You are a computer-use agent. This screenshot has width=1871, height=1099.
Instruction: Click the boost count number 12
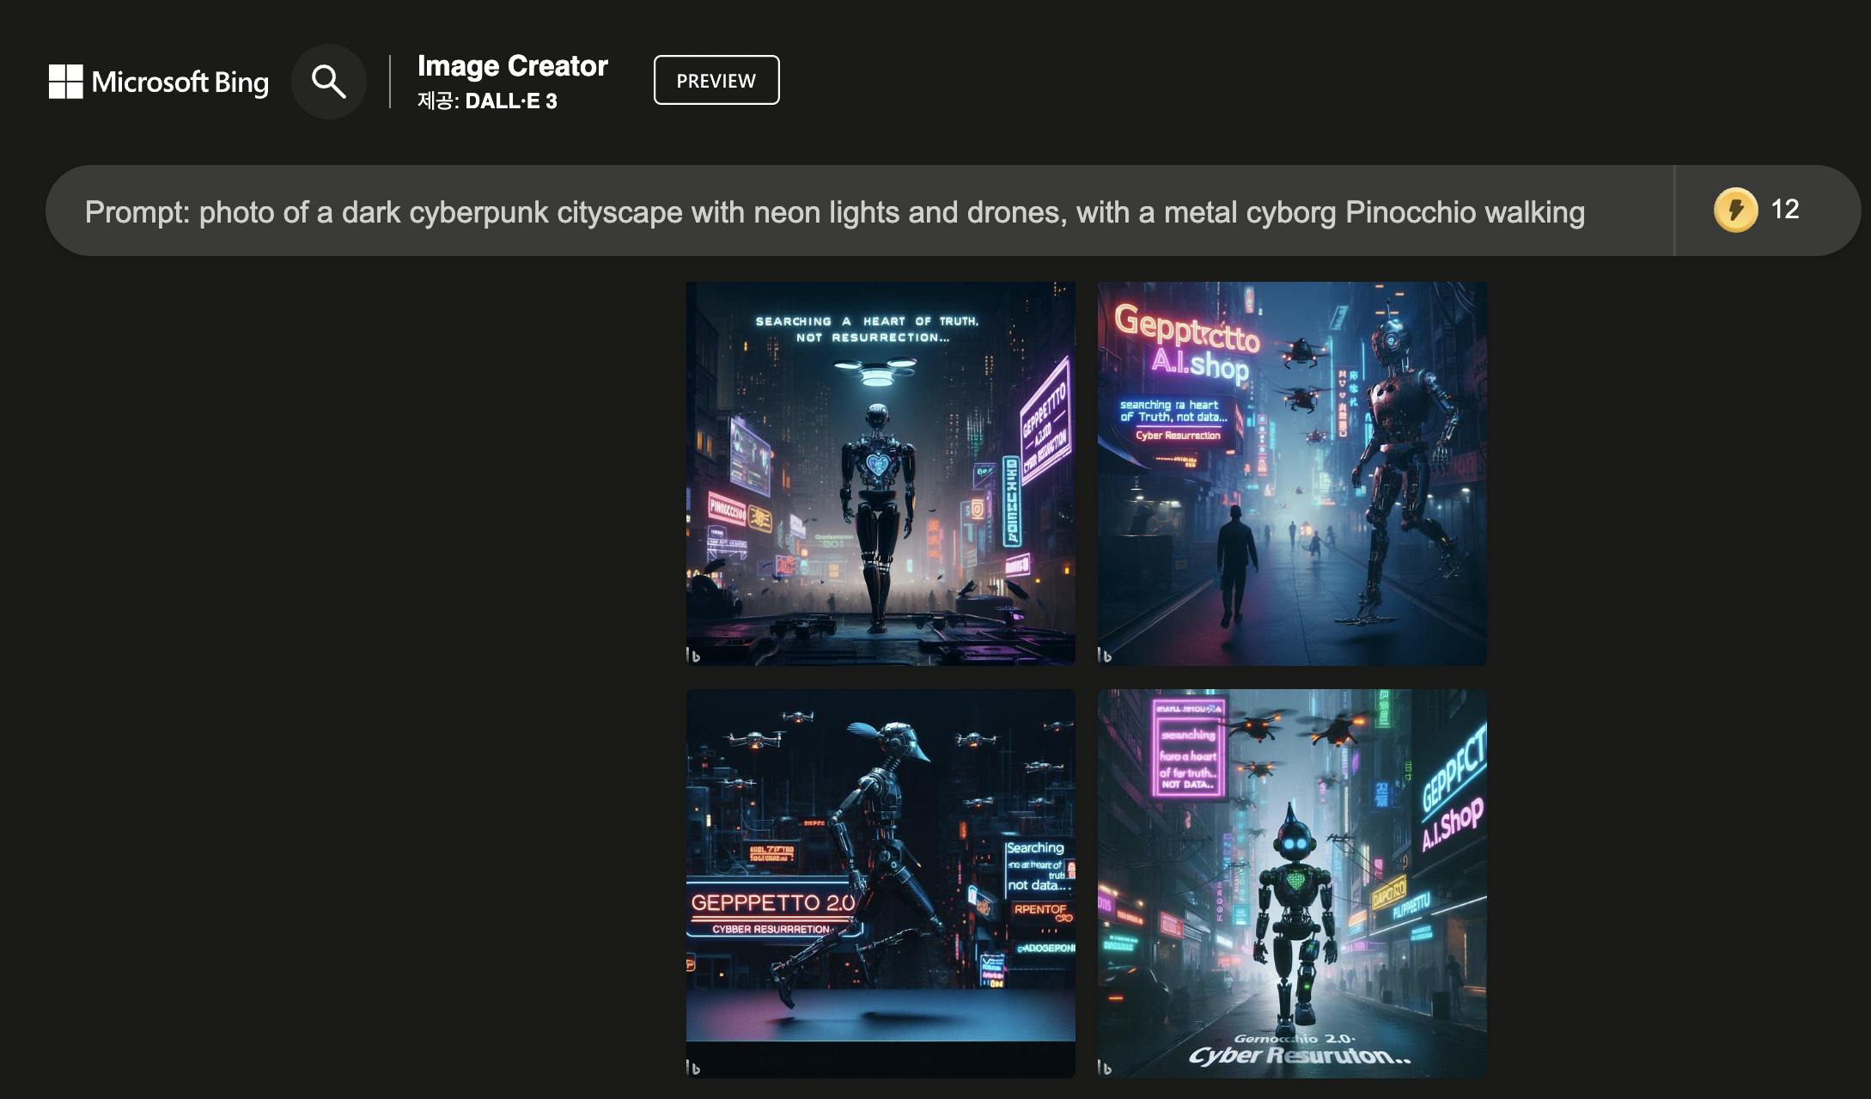tap(1785, 210)
